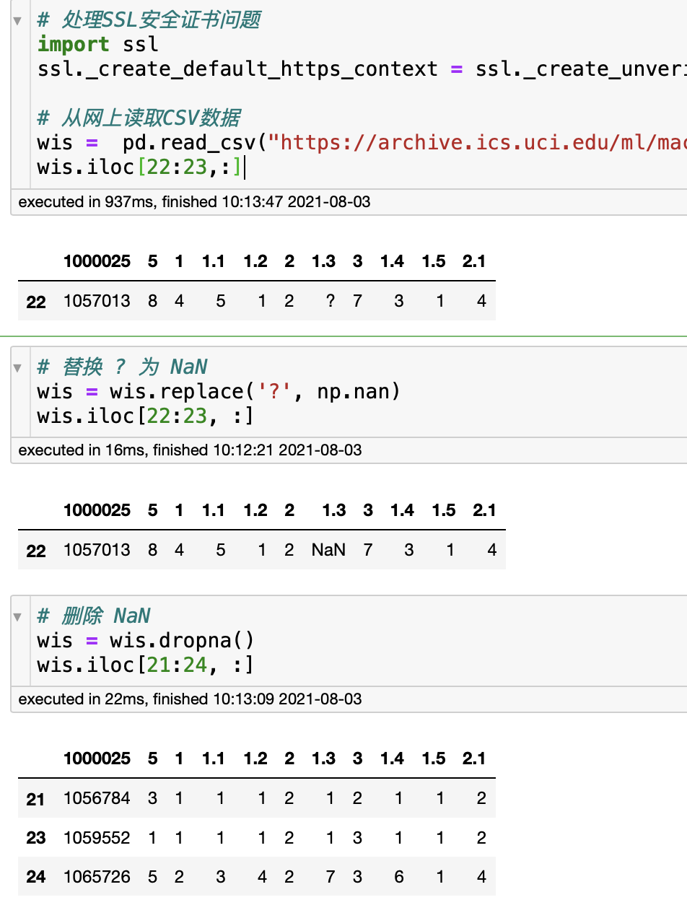Click the 'executed in 22ms' status text
This screenshot has height=918, width=687.
pyautogui.click(x=190, y=699)
